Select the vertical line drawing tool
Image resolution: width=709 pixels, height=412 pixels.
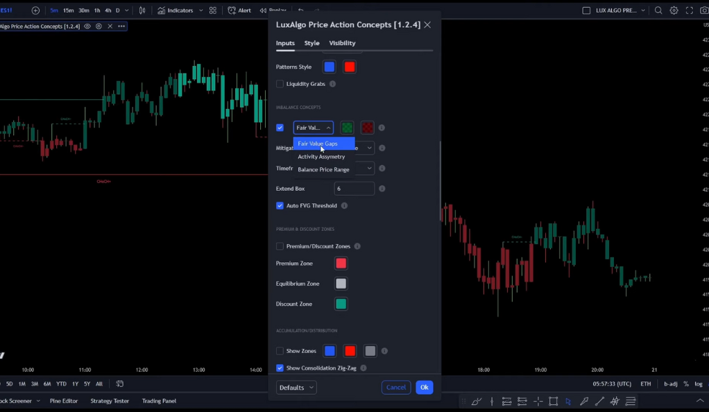(x=491, y=401)
